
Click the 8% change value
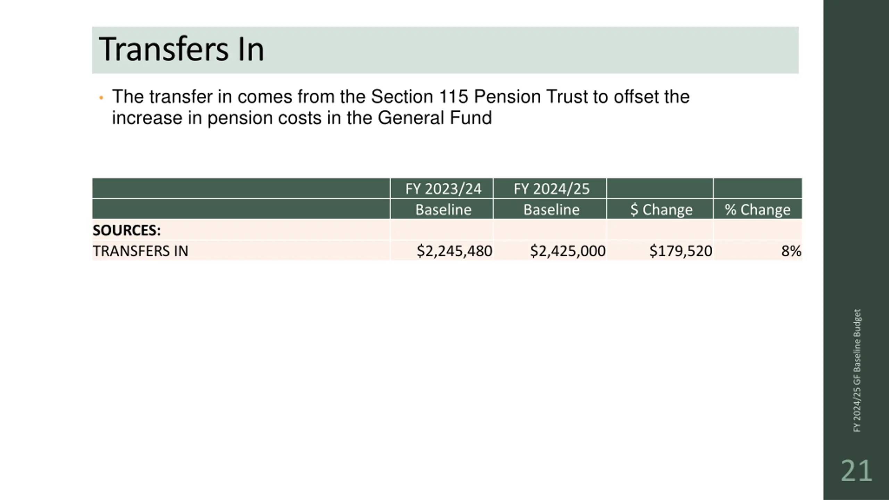[x=791, y=251]
